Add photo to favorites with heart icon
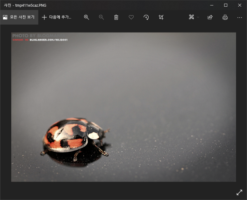Viewport: 247px width, 200px height. click(x=131, y=17)
